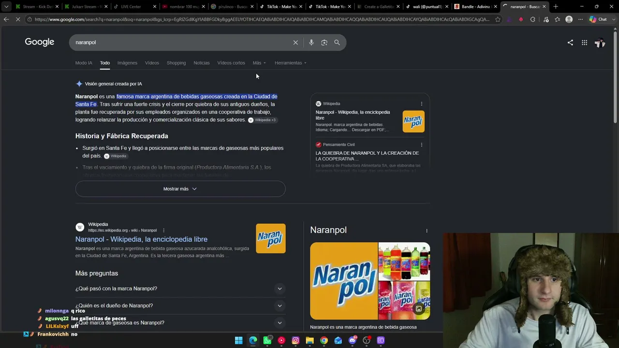Open File Explorer from the taskbar

pyautogui.click(x=309, y=340)
